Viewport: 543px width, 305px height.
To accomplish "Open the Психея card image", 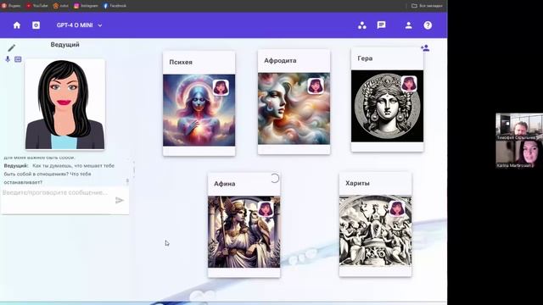I will pyautogui.click(x=199, y=110).
